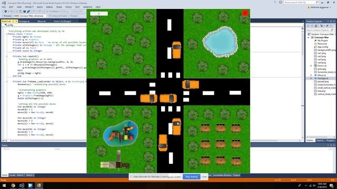Collapse the frmGame_Load Sub region

[x=7, y=82]
